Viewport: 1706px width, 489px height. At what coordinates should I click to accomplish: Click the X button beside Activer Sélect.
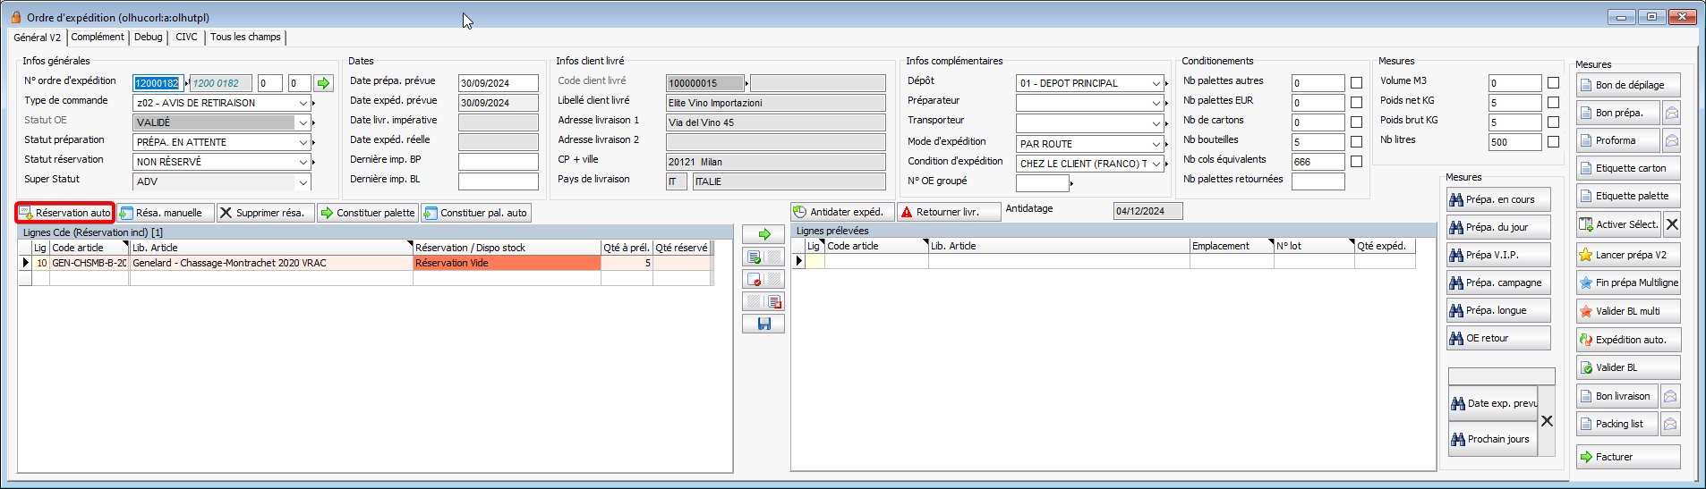(x=1672, y=224)
